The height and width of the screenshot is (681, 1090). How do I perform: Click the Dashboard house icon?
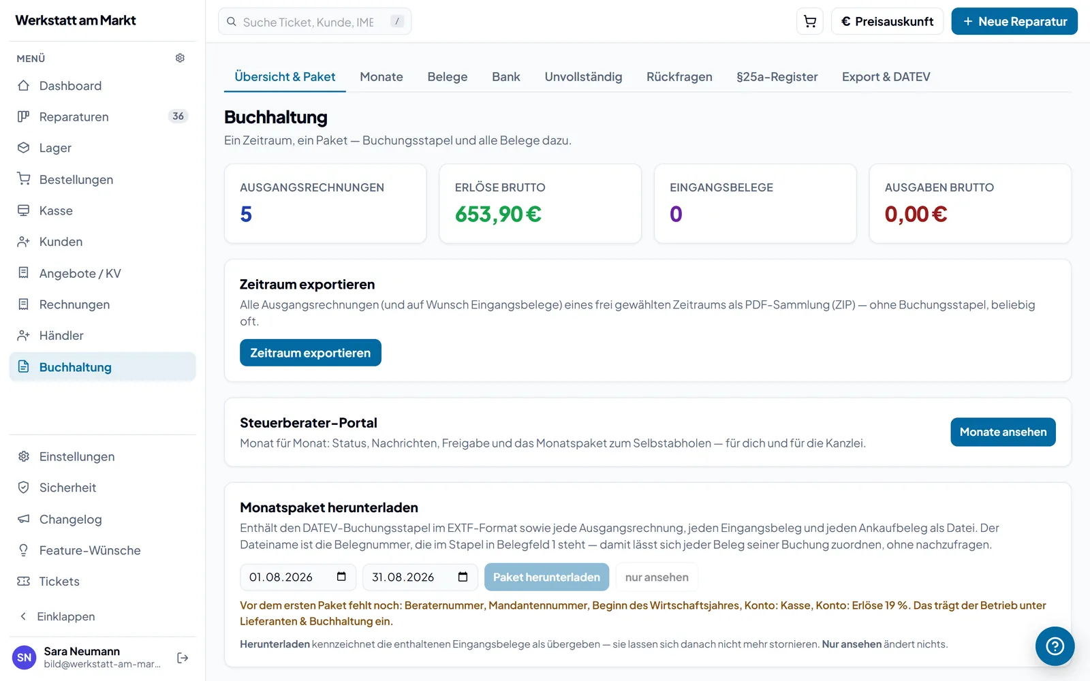point(24,86)
